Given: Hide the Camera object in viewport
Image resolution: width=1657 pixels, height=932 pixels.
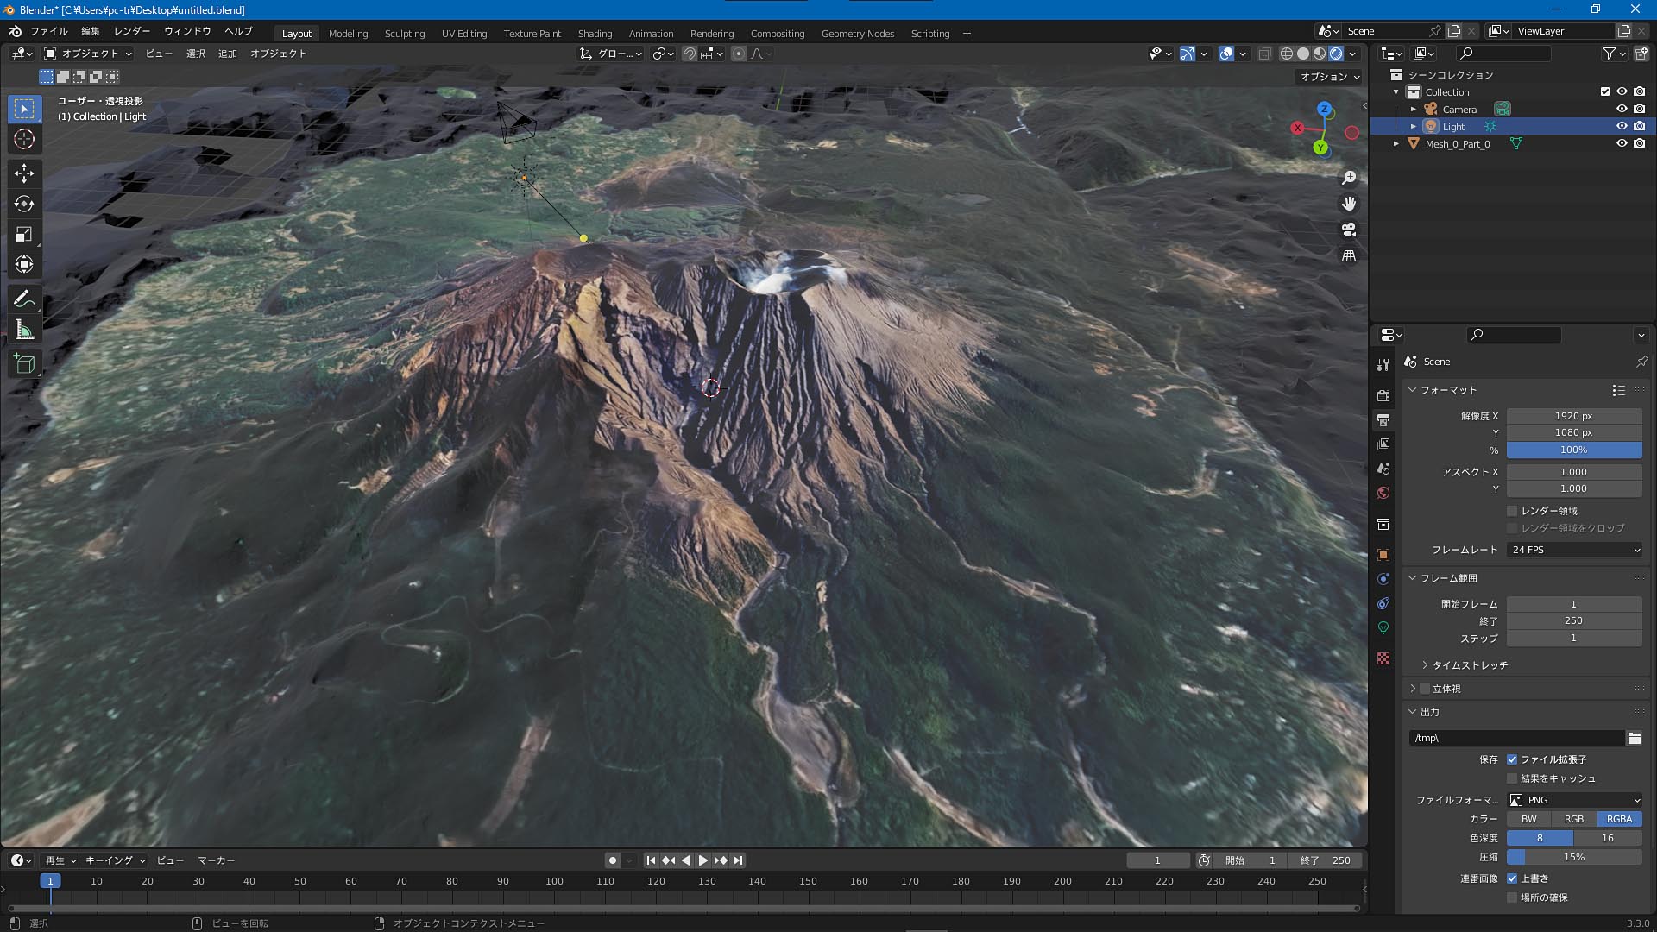Looking at the screenshot, I should pyautogui.click(x=1622, y=109).
